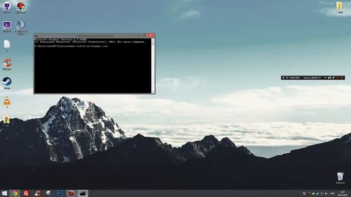The height and width of the screenshot is (197, 351).
Task: Open the recorder toolbar dropdown arrow
Action: pos(325,78)
